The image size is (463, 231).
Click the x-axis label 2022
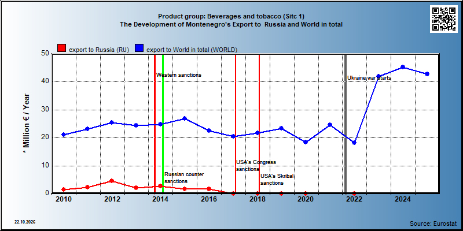354,200
